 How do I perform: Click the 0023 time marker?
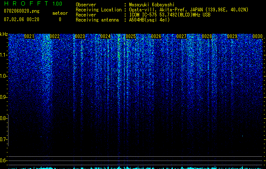(80, 36)
